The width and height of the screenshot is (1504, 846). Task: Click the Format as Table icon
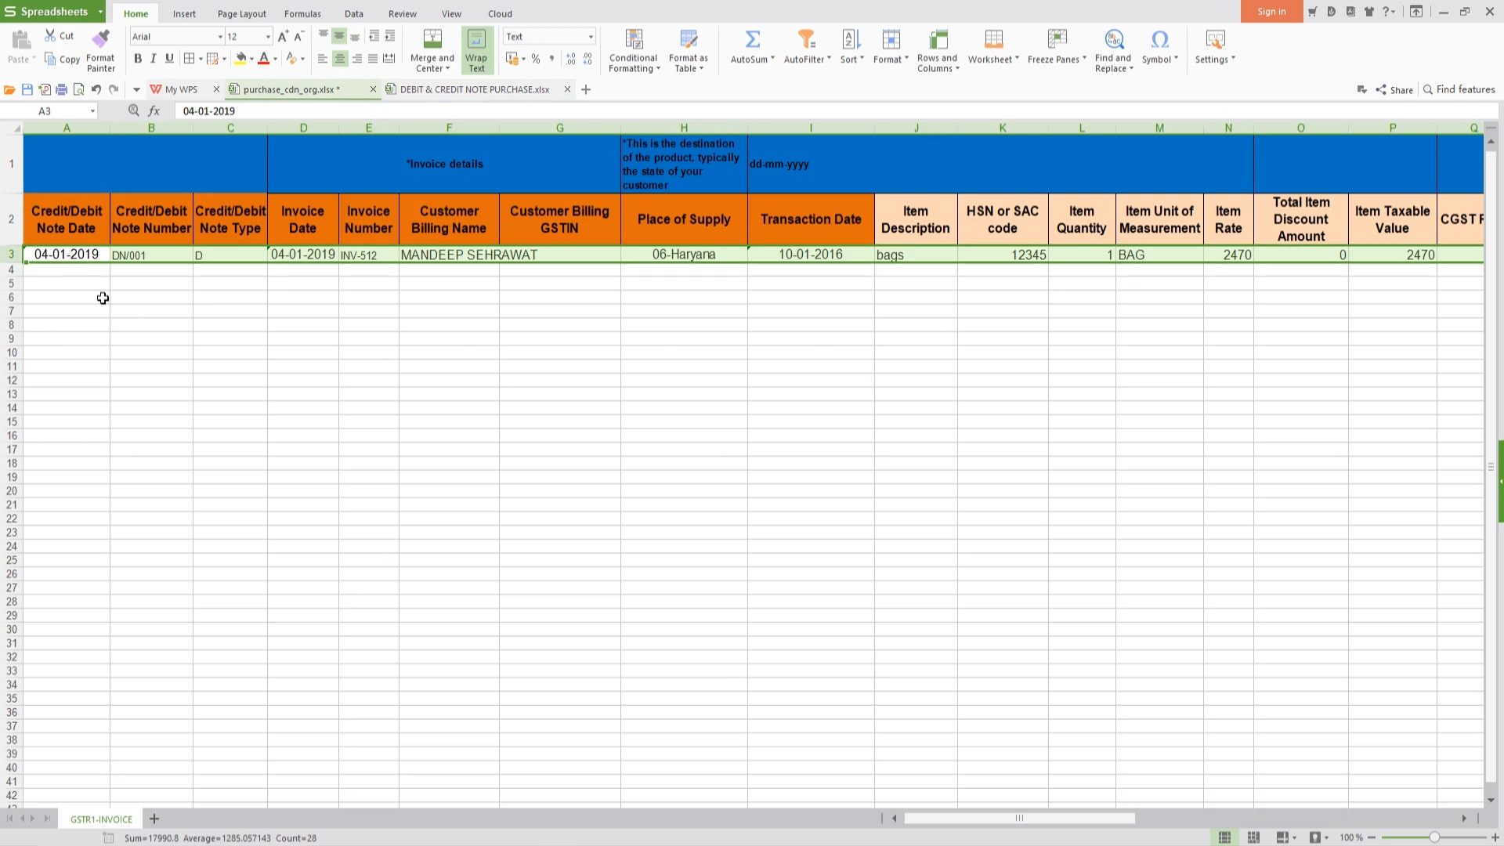pos(689,39)
